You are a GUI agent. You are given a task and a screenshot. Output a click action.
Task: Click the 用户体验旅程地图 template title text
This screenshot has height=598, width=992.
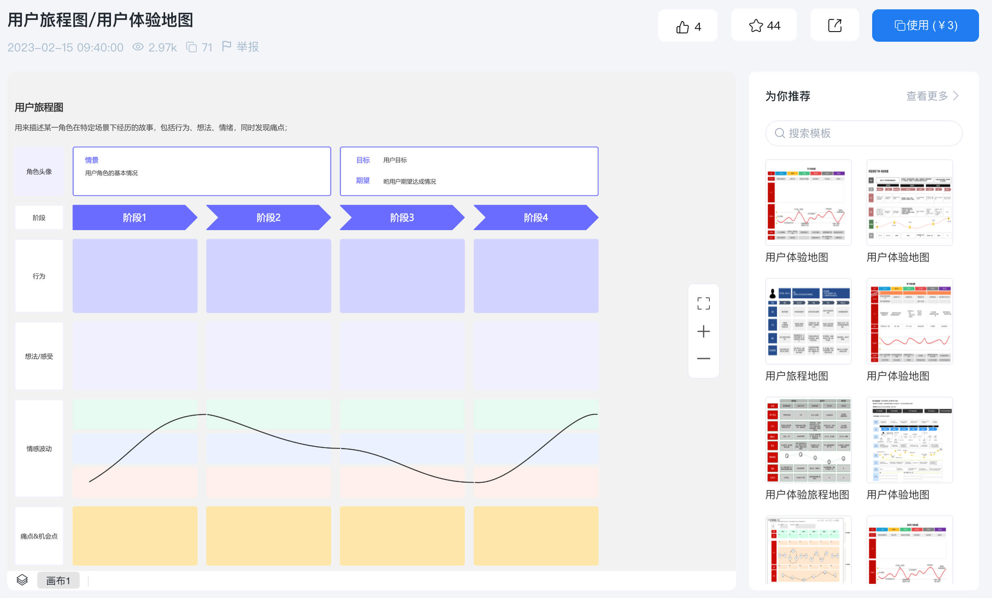[x=807, y=495]
